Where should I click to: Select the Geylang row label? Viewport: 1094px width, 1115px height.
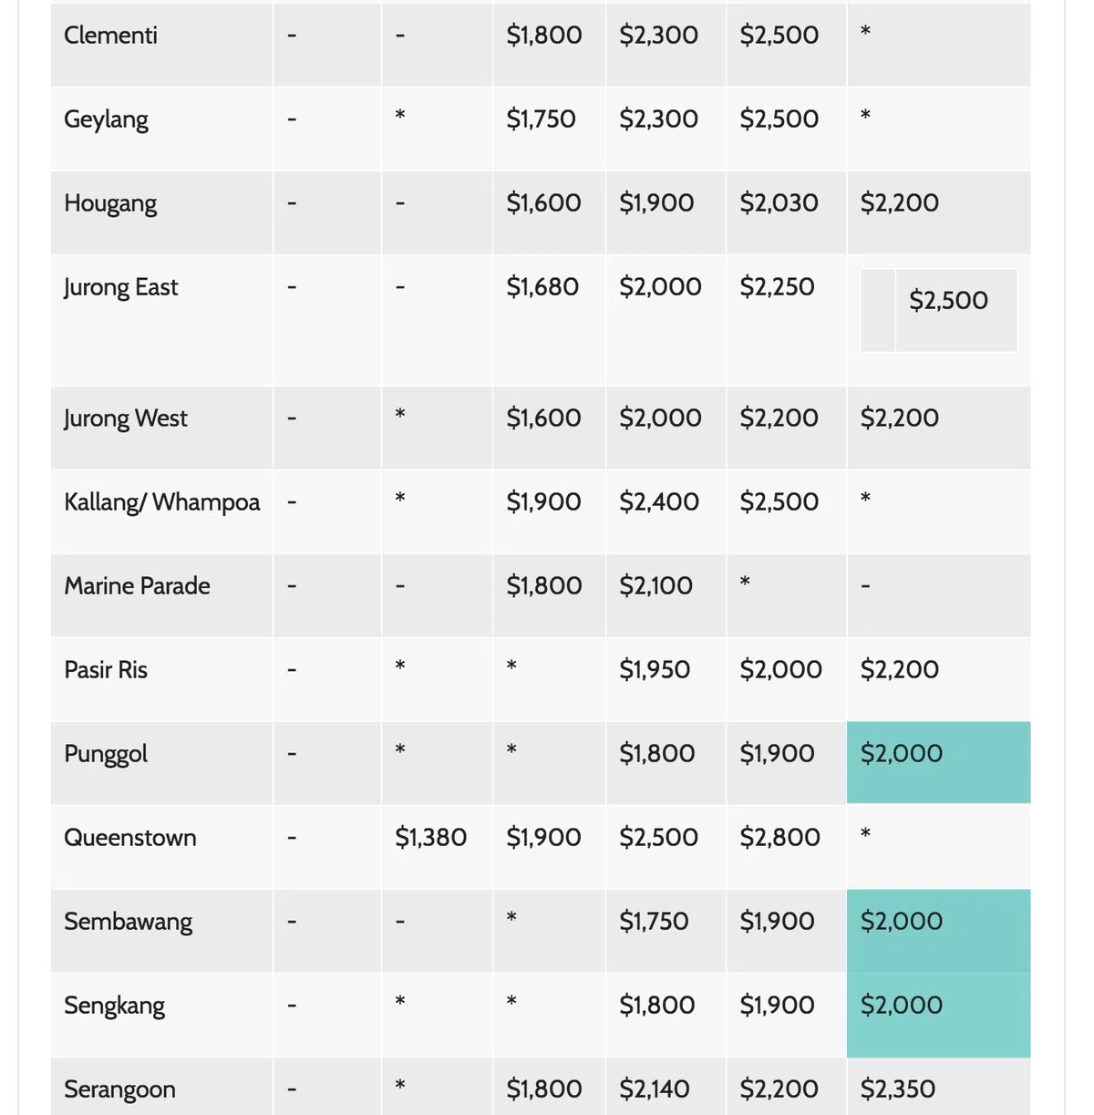106,119
